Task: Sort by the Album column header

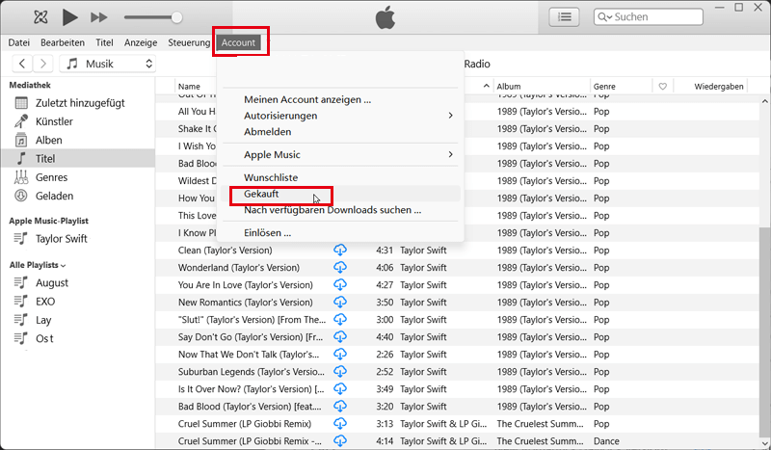Action: pos(509,87)
